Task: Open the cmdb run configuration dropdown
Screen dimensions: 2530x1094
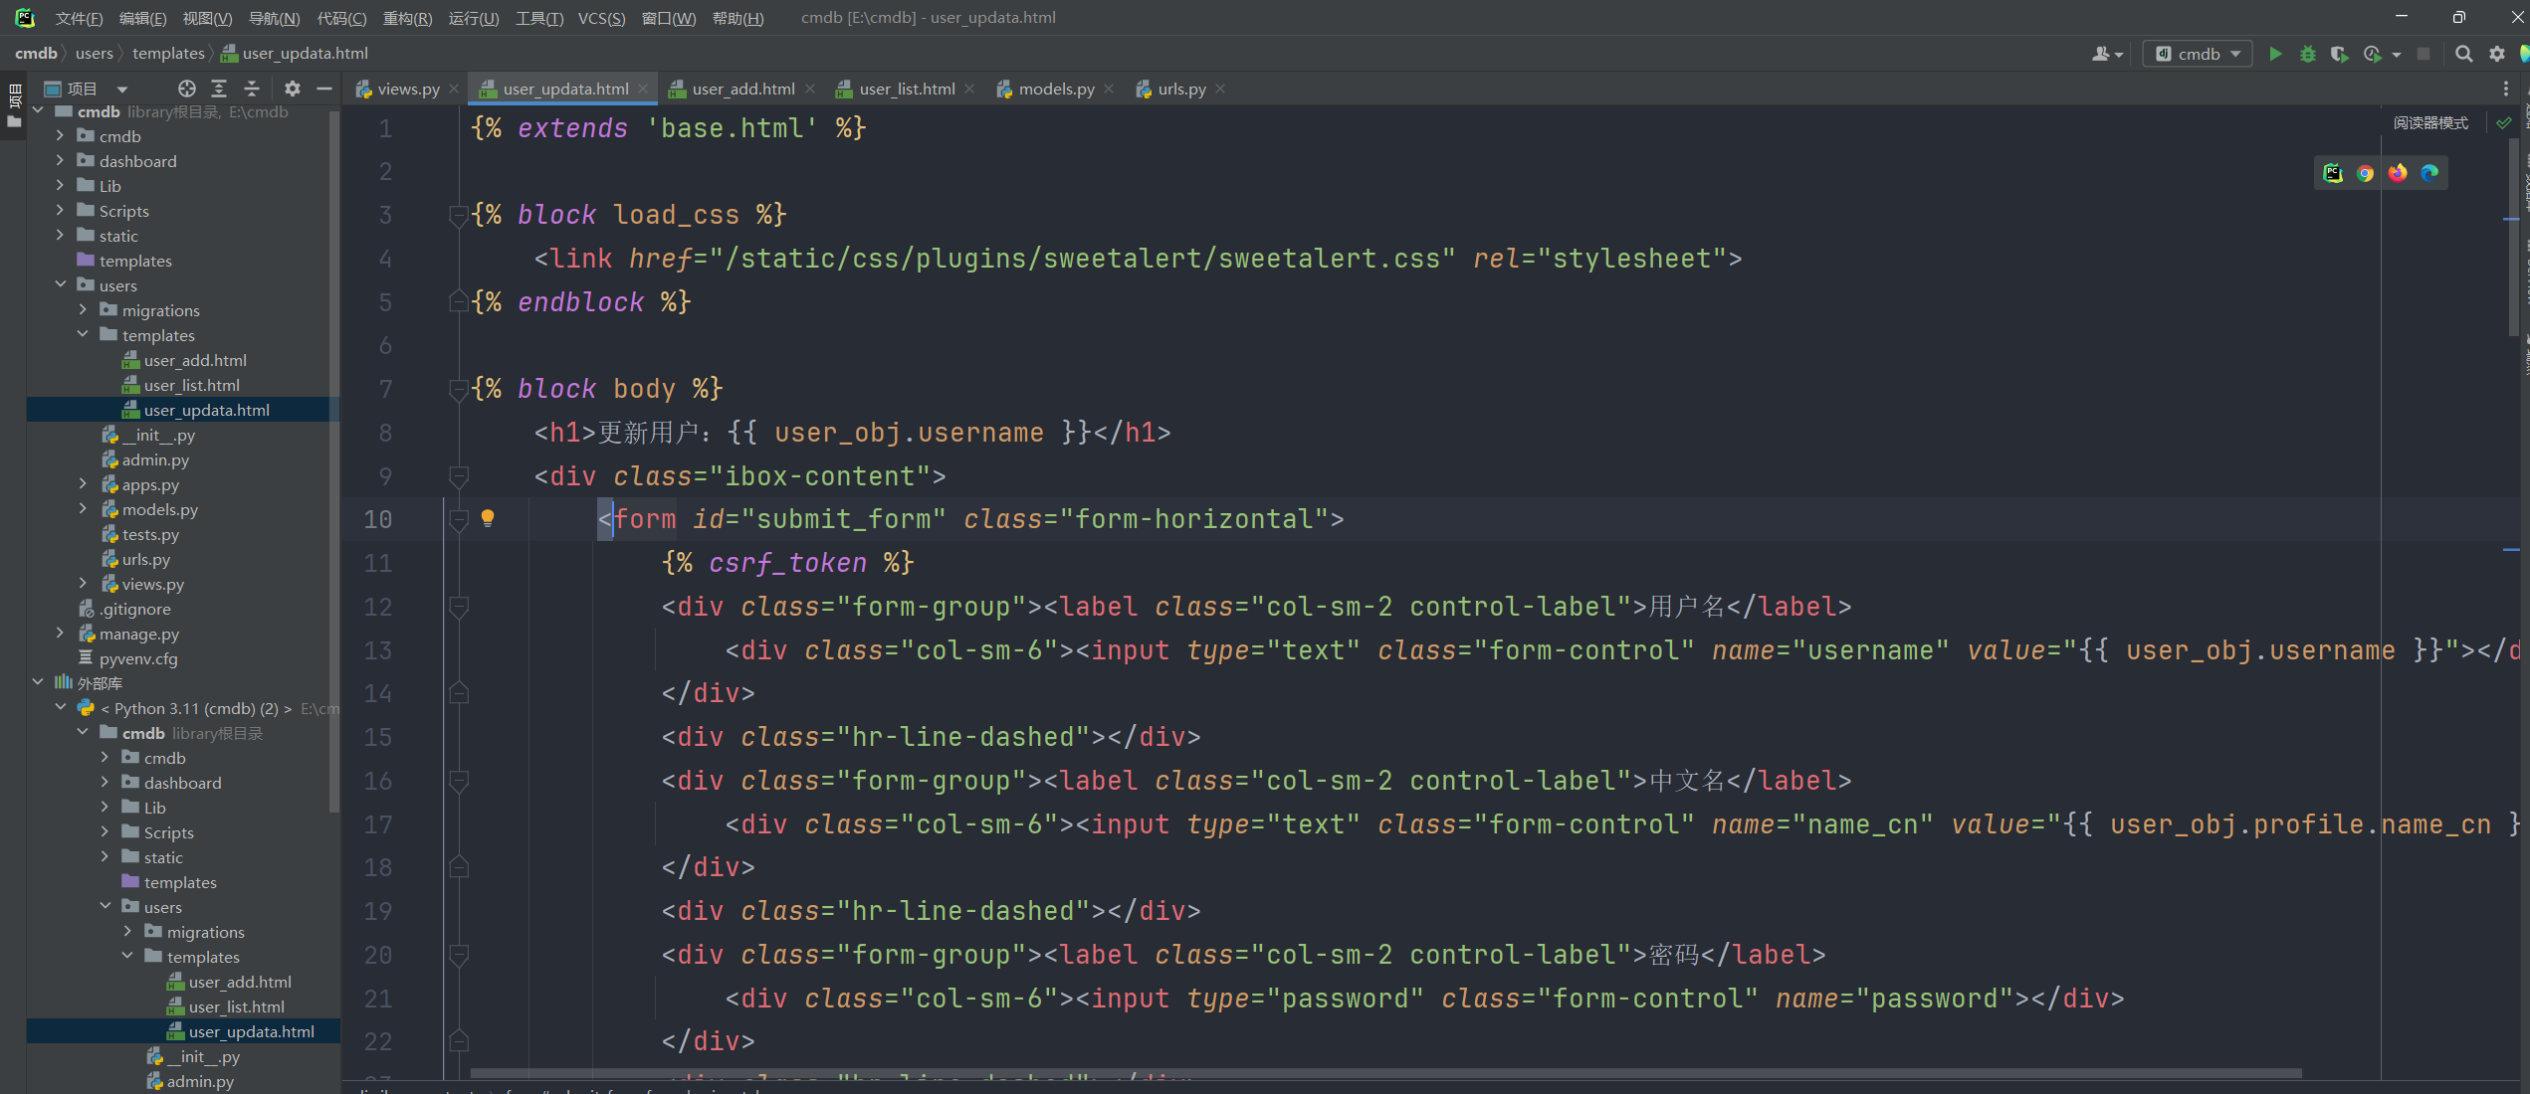Action: click(2199, 54)
